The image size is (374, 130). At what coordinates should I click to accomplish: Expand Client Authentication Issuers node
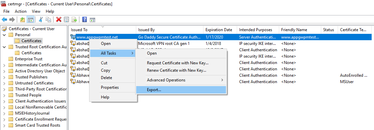[x=4, y=101]
